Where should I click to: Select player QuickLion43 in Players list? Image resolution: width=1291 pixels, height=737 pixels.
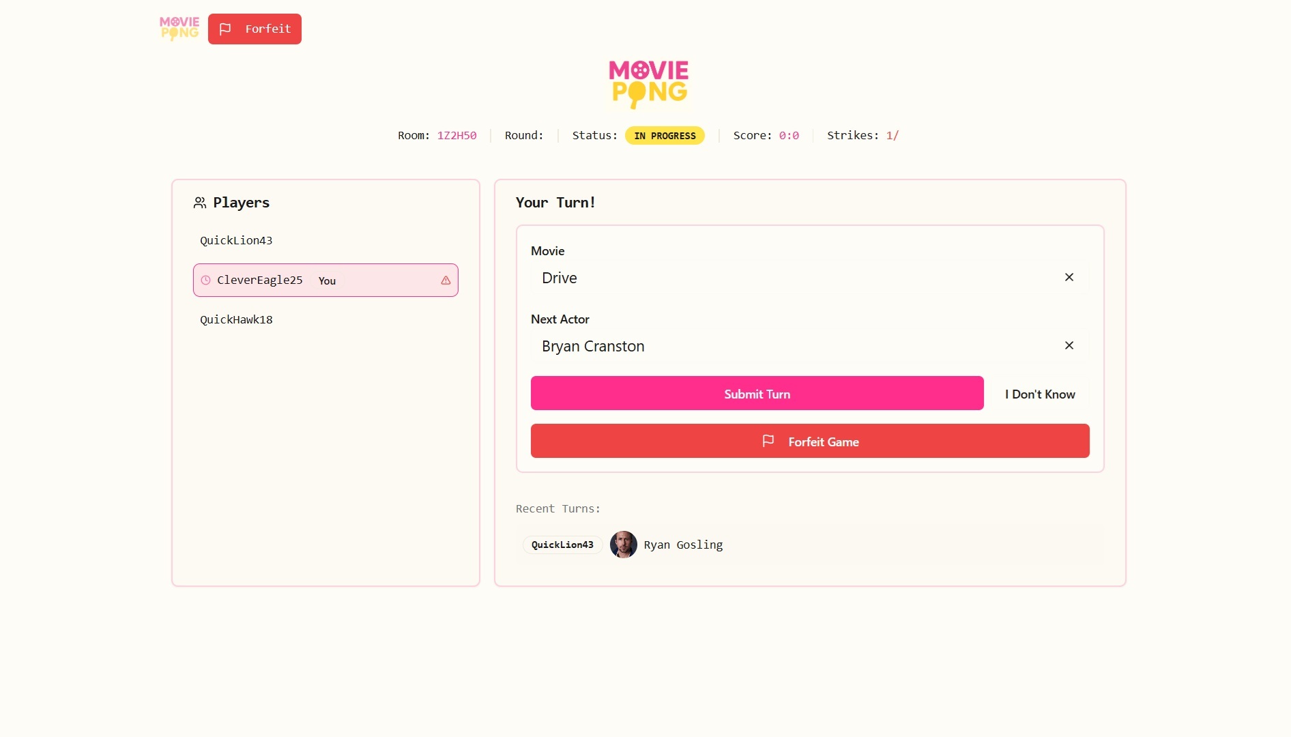tap(236, 240)
